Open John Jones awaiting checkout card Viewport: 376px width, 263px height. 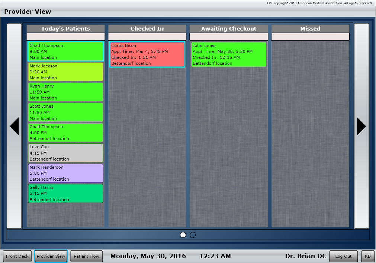[x=228, y=54]
